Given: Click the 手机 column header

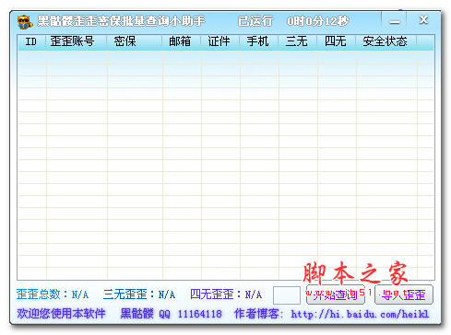Looking at the screenshot, I should coord(259,41).
